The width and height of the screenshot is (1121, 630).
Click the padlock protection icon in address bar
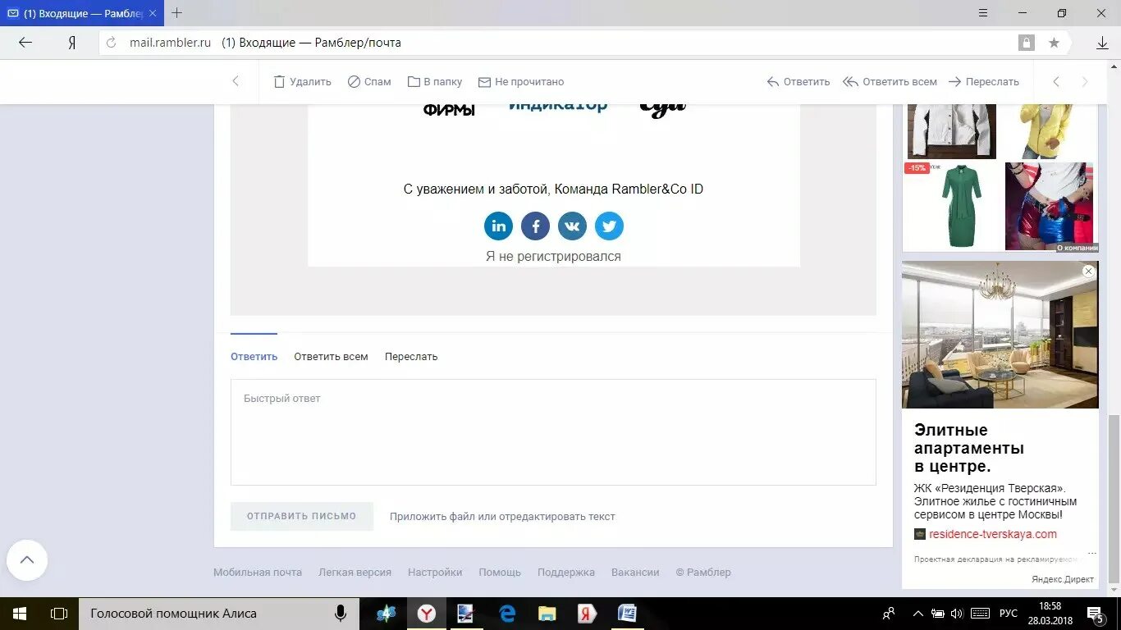1026,43
